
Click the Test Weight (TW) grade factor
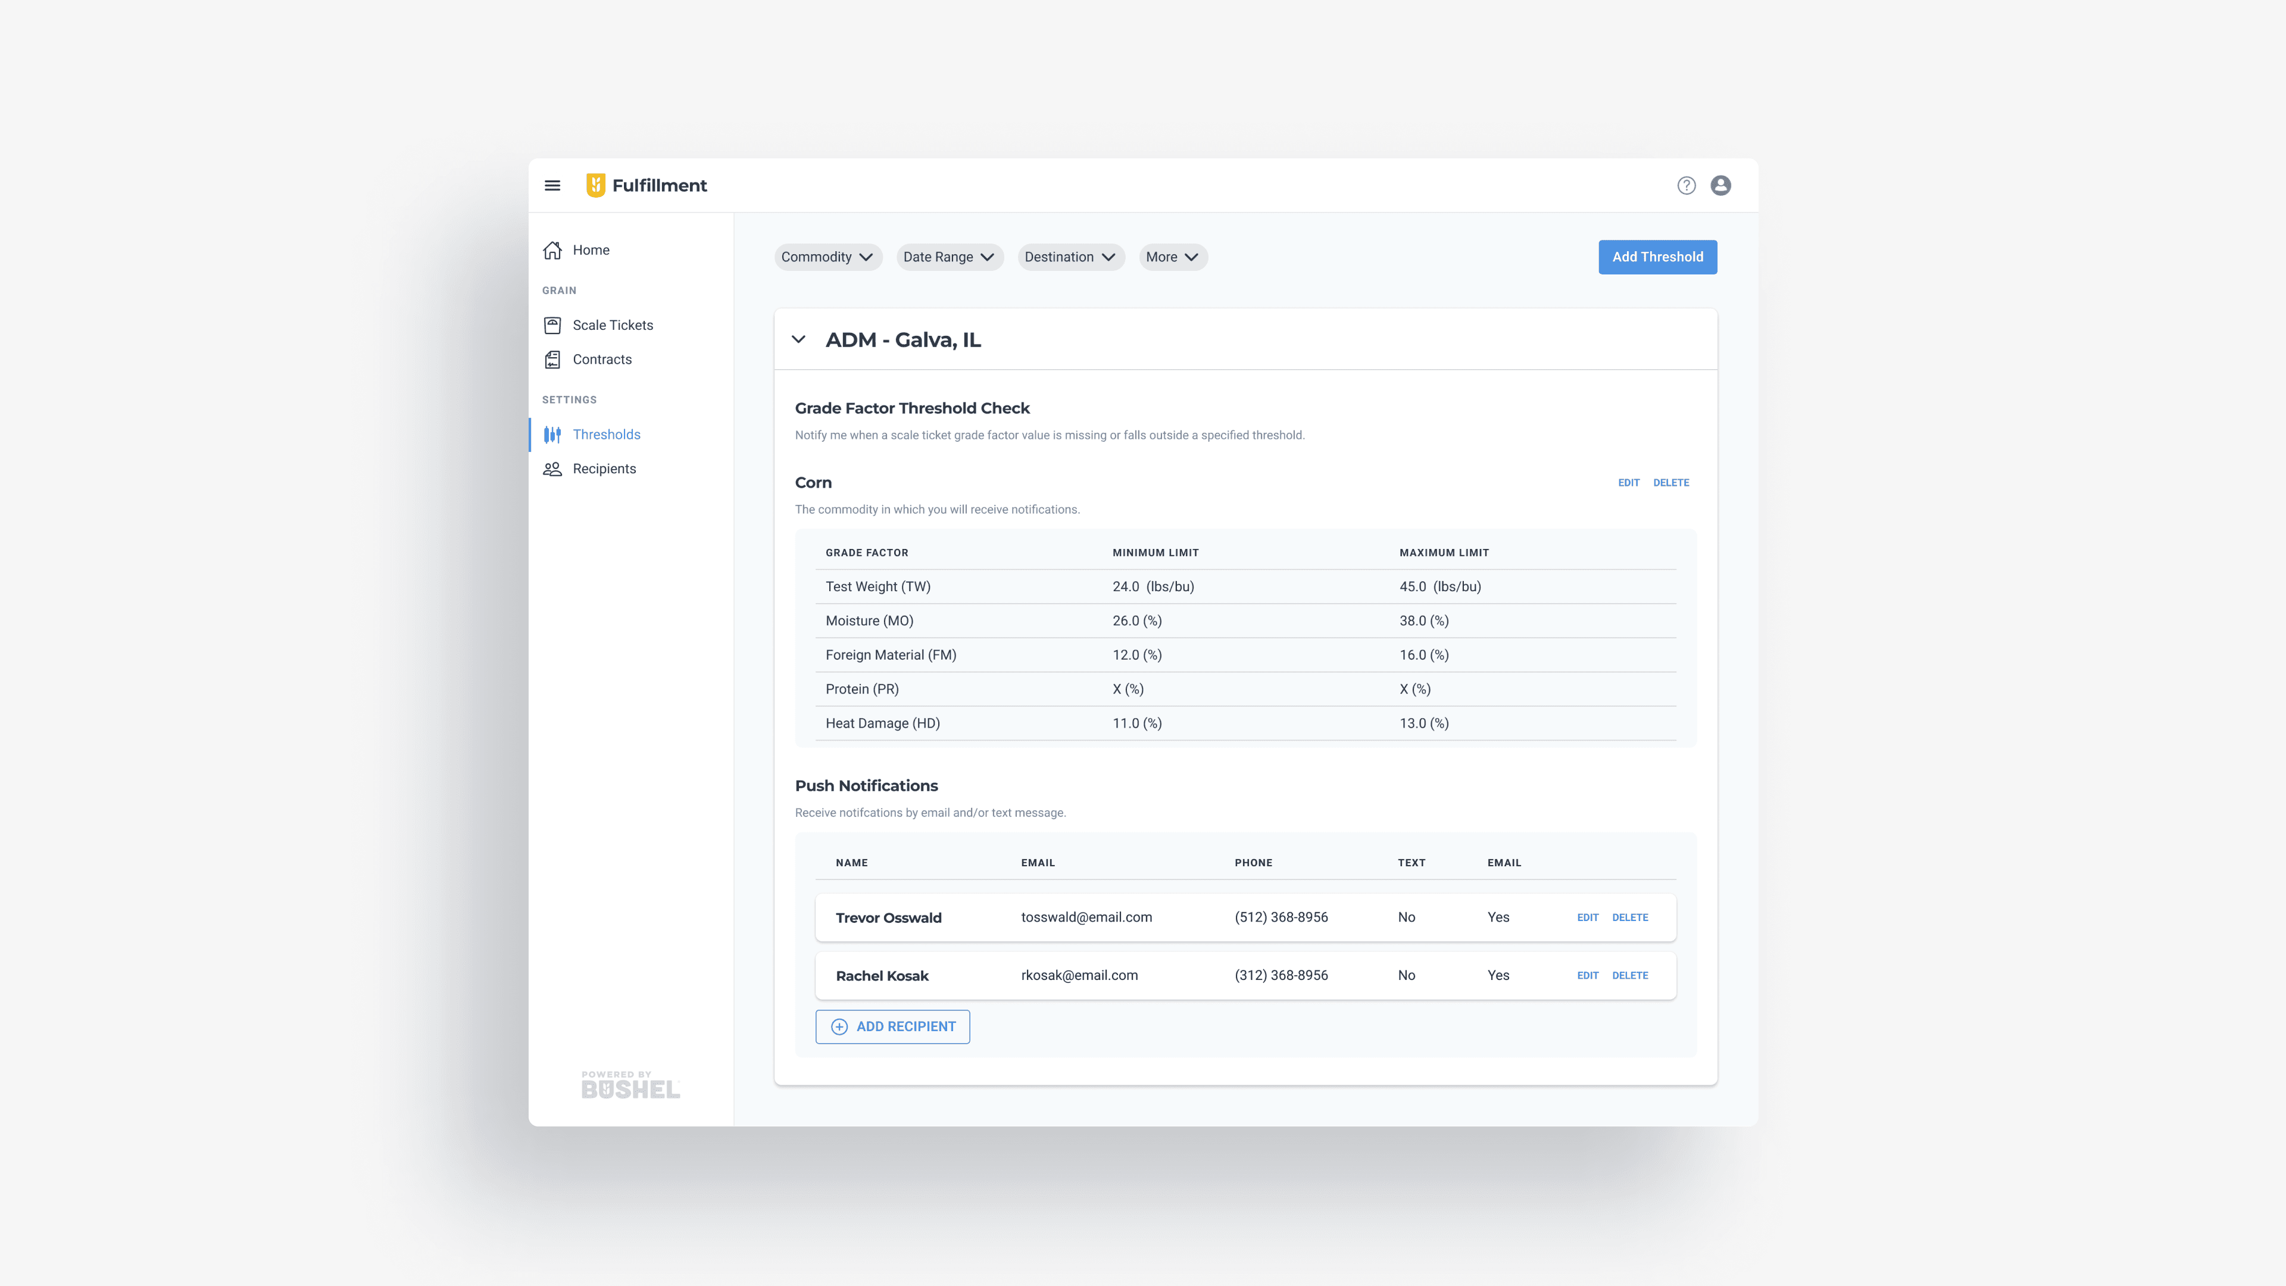(x=877, y=586)
